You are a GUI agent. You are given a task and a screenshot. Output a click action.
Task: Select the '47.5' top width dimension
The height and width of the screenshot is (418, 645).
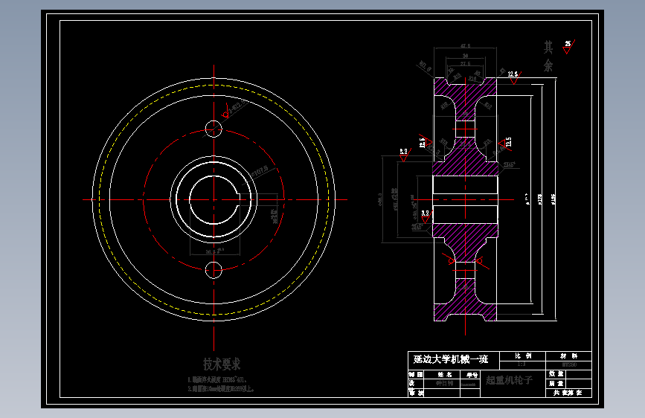tap(465, 46)
